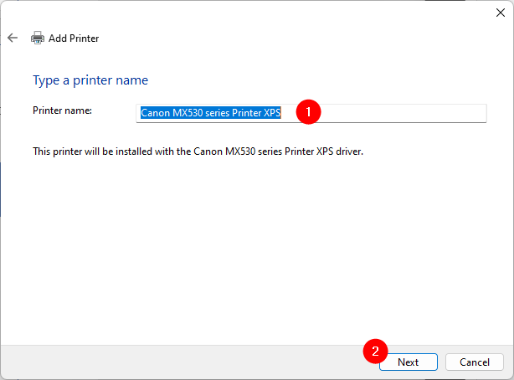Click the Next button
514x380 pixels.
point(409,362)
